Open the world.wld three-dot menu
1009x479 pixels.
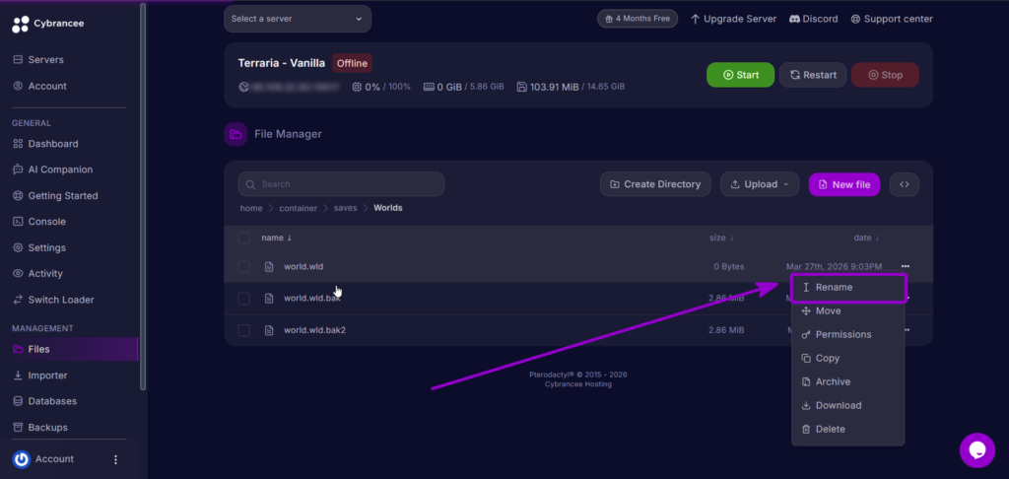[x=906, y=266]
